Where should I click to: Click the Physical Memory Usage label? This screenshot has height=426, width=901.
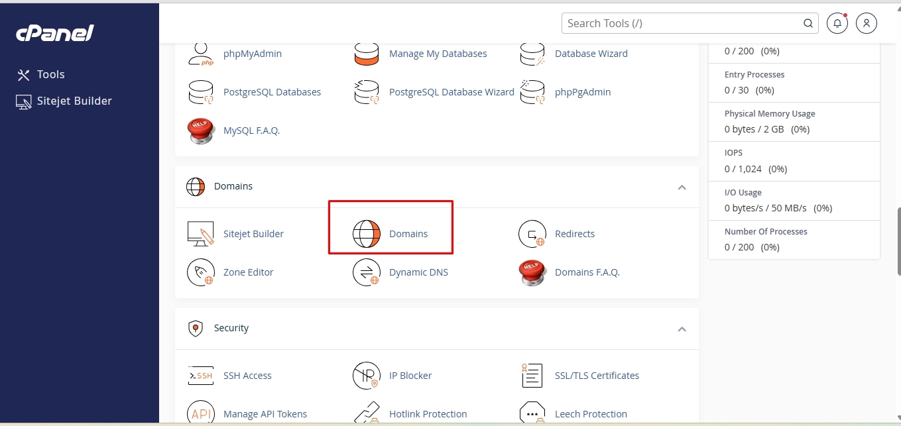click(770, 114)
